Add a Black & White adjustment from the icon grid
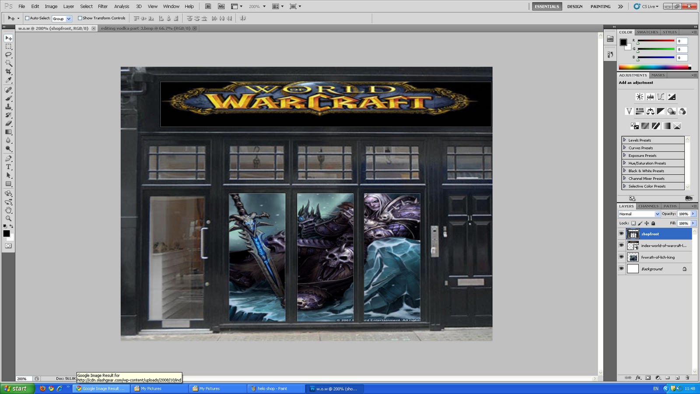Screen dimensions: 700x394 coord(661,111)
